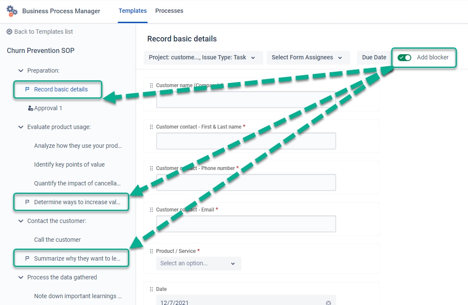Open the Project and Issue Type dropdown
468x305 pixels.
click(203, 58)
